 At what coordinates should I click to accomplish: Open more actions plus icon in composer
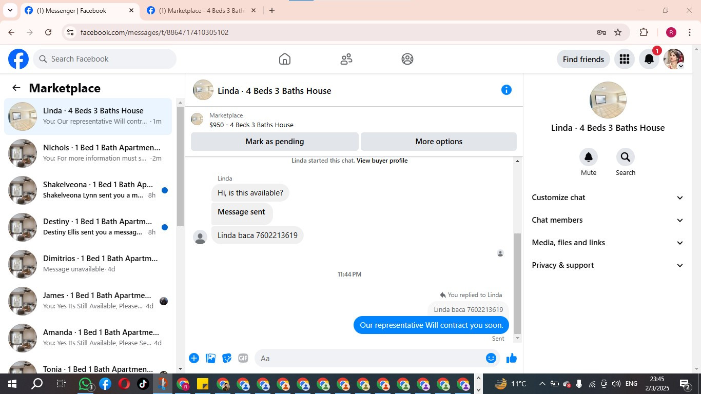pyautogui.click(x=194, y=358)
